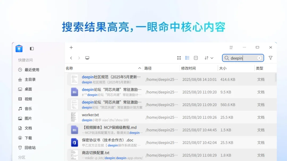This screenshot has height=161, width=287.
Task: Open 主目录 in sidebar
Action: coord(27,80)
